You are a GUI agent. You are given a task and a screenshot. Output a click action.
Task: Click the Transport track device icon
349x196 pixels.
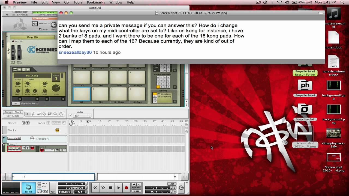pos(14,139)
